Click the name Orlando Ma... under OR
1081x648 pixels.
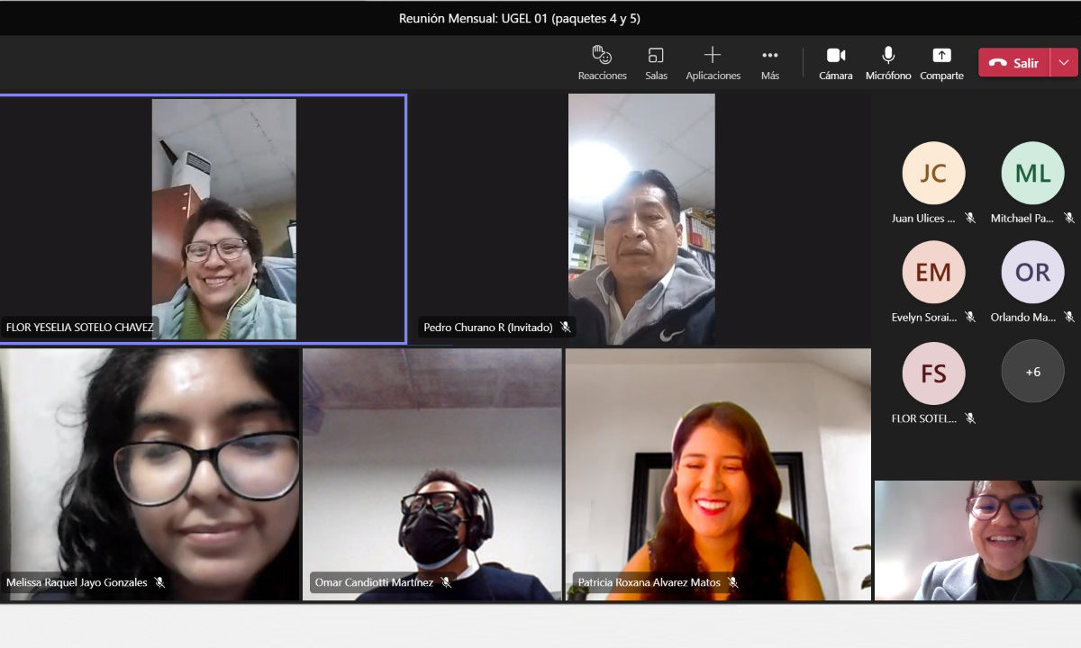(x=1023, y=317)
